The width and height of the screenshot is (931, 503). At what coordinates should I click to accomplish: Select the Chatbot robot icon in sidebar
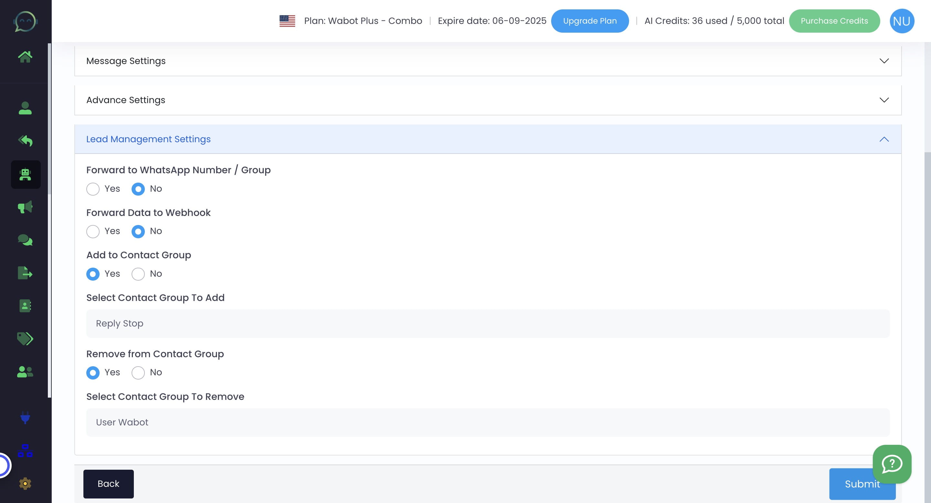tap(25, 175)
